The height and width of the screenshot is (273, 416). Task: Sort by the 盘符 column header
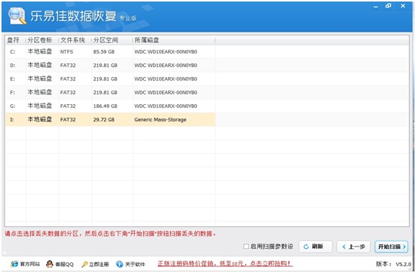[15, 40]
